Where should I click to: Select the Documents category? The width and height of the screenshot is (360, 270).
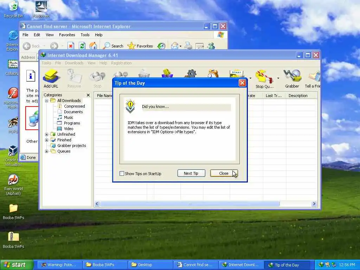click(73, 112)
